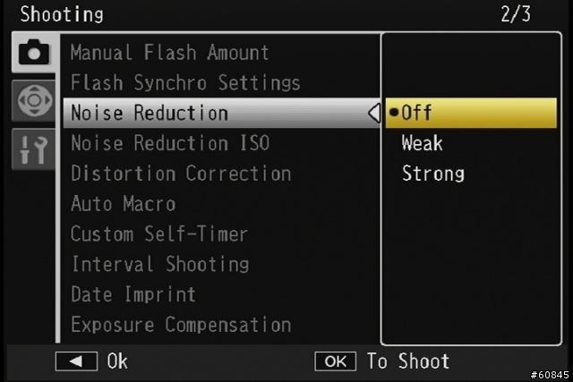573x382 pixels.
Task: Select the Off noise reduction option
Action: (471, 113)
